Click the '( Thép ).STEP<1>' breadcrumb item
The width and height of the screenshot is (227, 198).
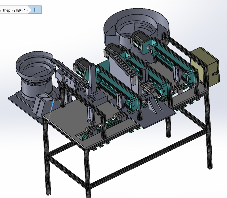14,10
